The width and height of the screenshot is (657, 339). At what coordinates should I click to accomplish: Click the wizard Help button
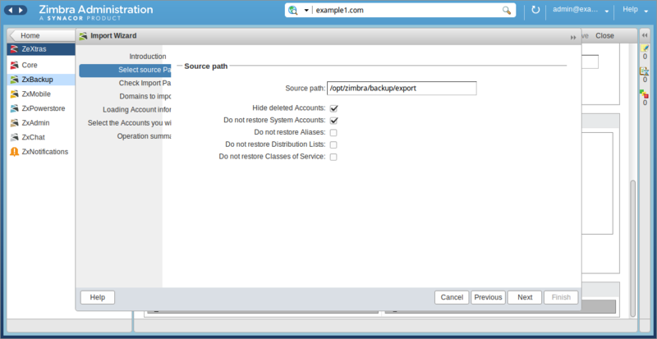[x=98, y=297]
